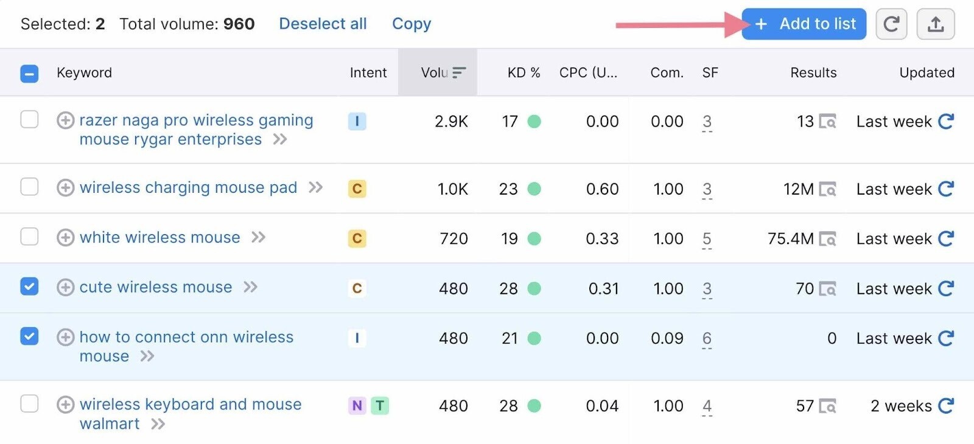The width and height of the screenshot is (974, 444).
Task: Open SERP features count for white wireless mouse
Action: (x=707, y=239)
